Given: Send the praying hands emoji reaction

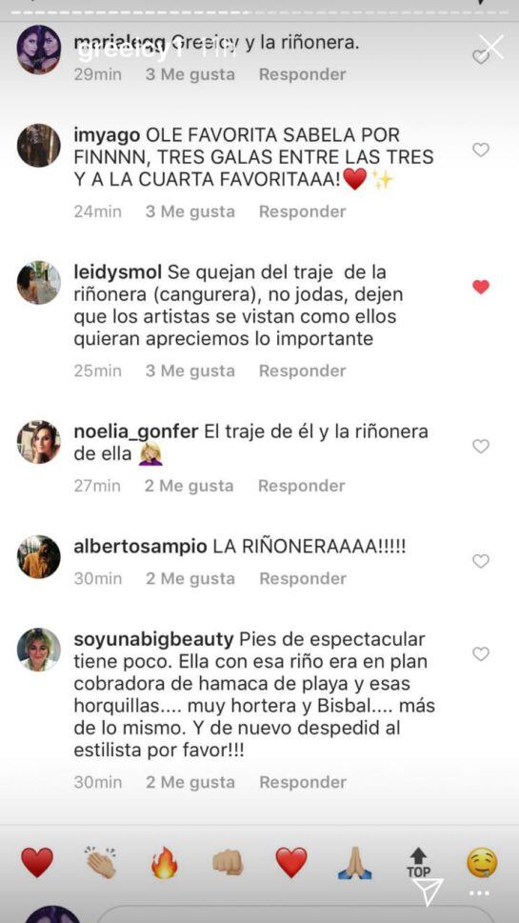Looking at the screenshot, I should 355,864.
